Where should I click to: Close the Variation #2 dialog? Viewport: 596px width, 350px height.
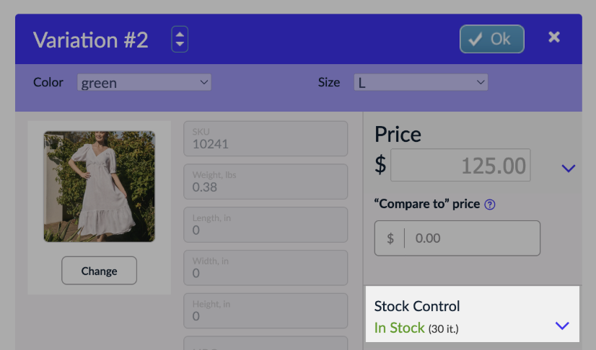point(554,37)
